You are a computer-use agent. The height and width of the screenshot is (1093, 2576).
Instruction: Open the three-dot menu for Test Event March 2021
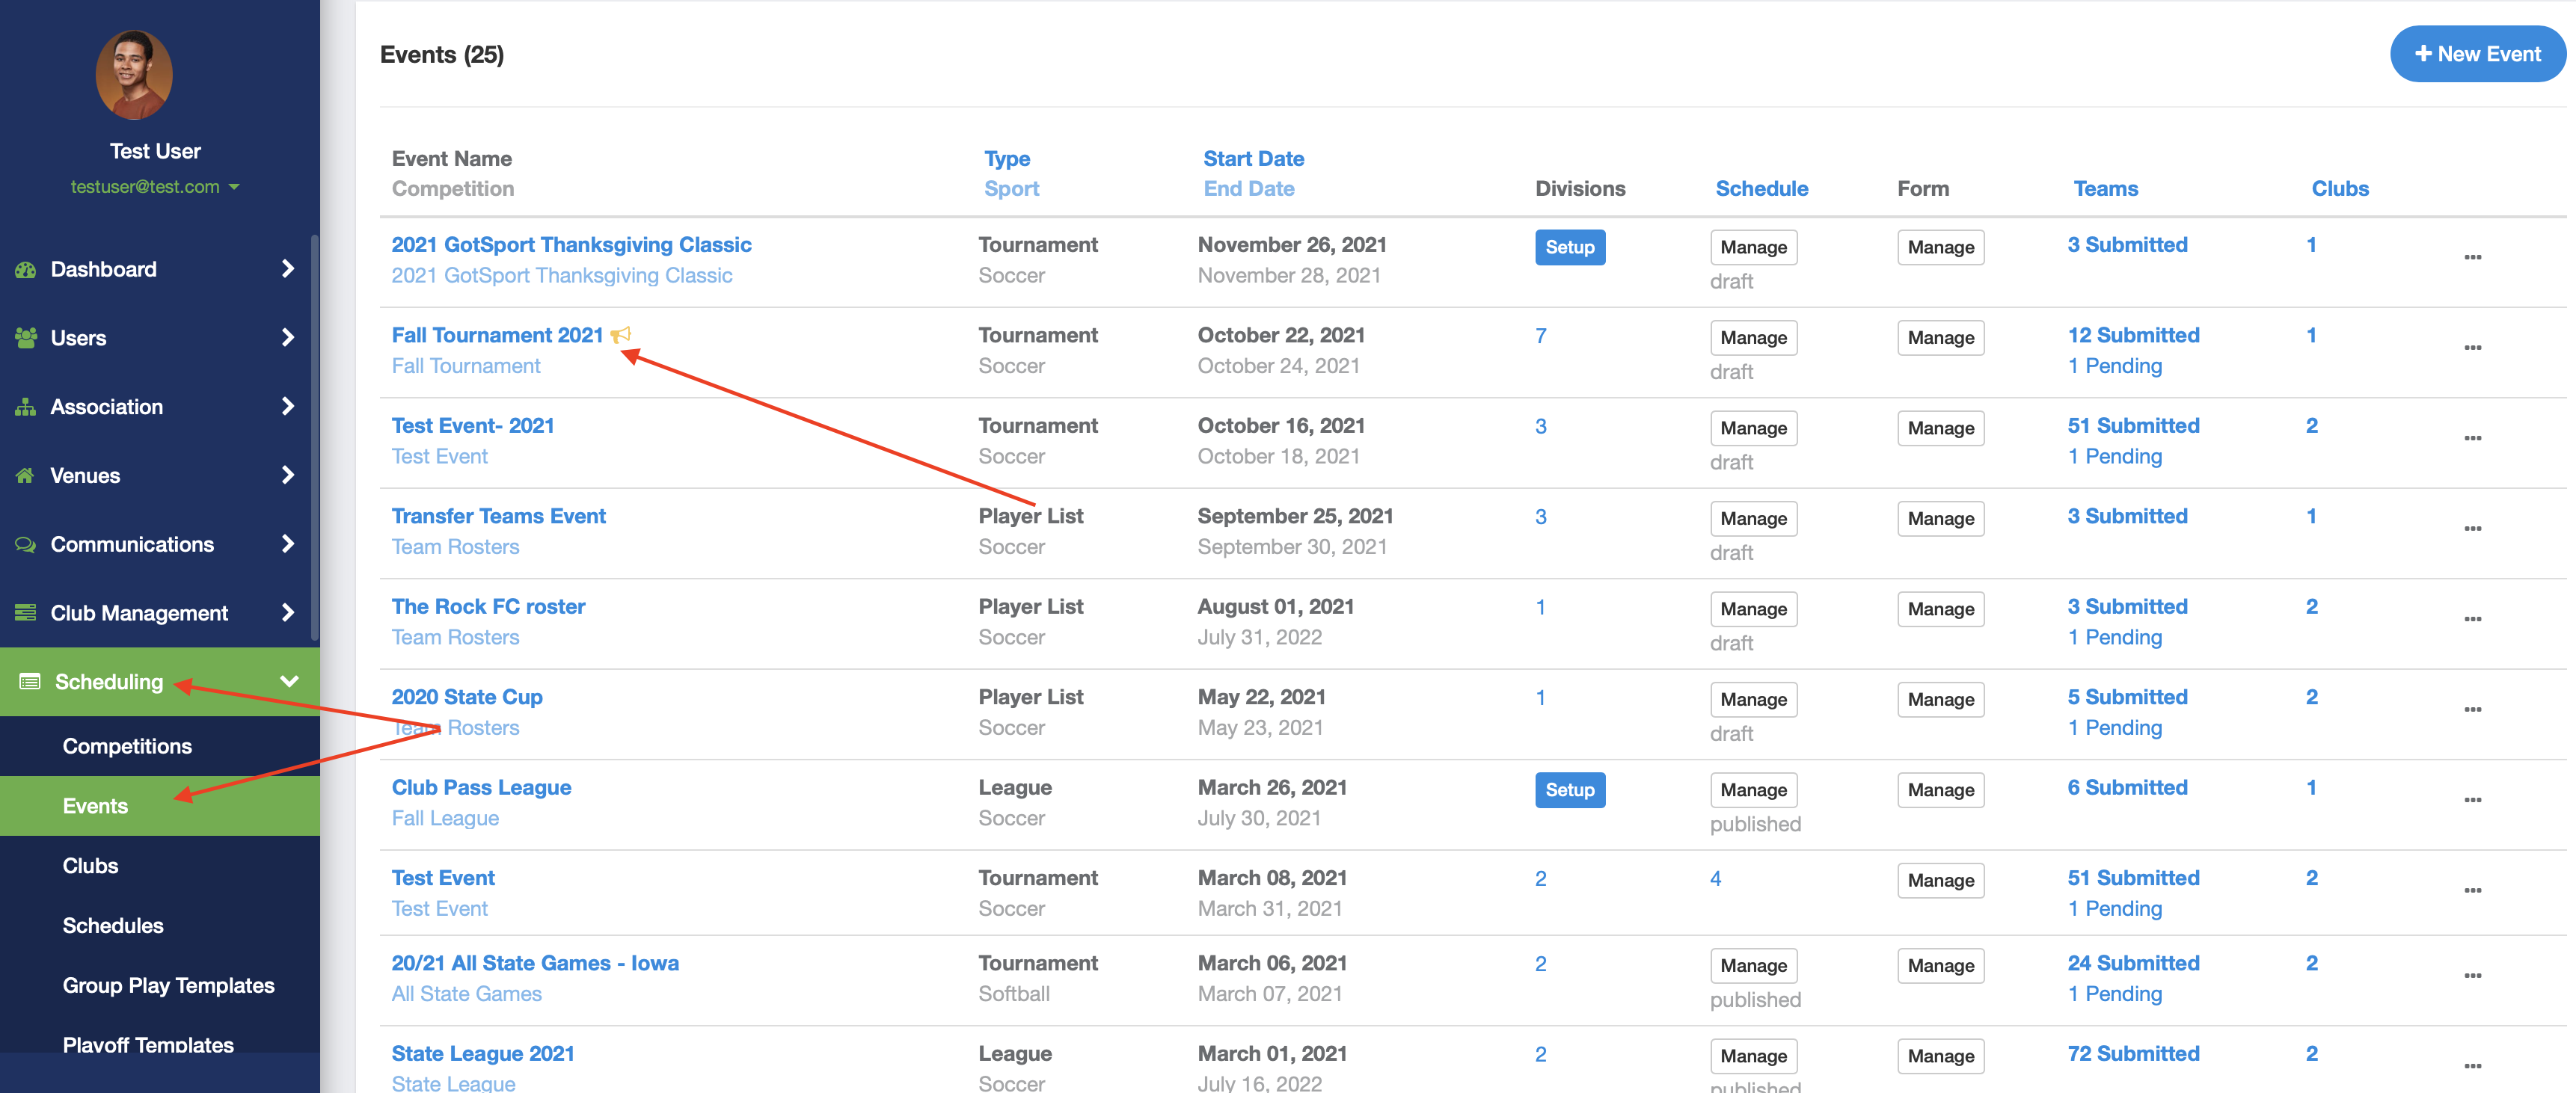tap(2472, 890)
